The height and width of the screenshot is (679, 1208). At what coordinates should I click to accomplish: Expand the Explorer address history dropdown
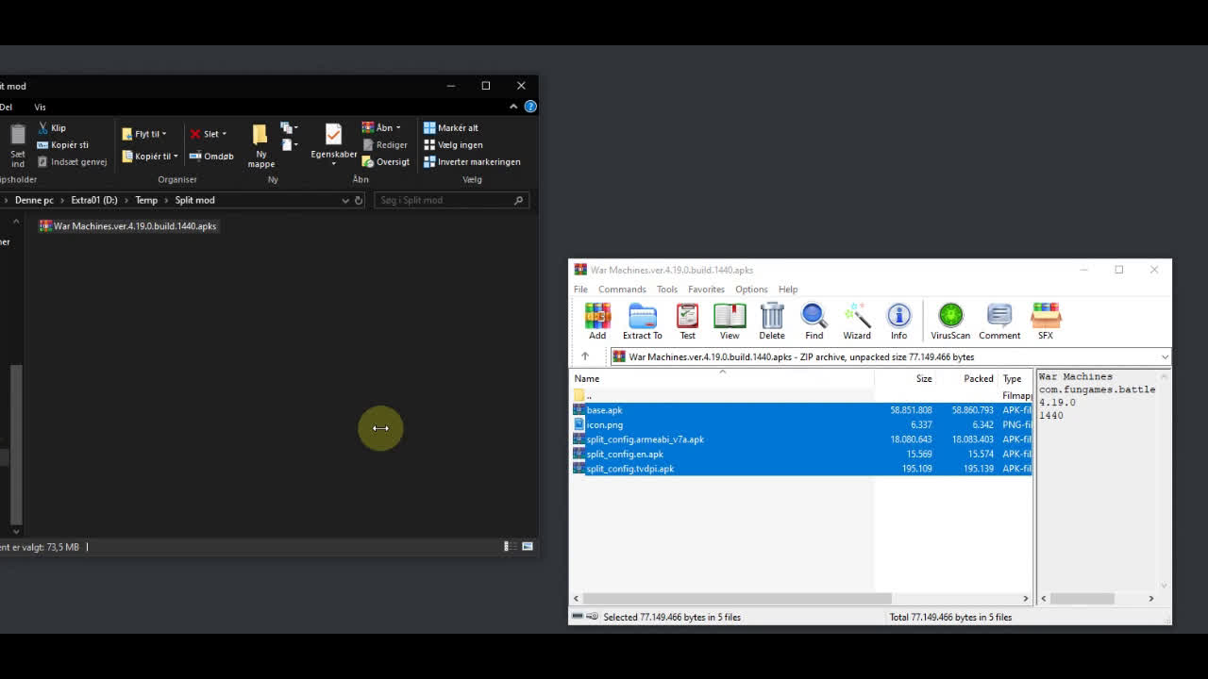point(345,200)
